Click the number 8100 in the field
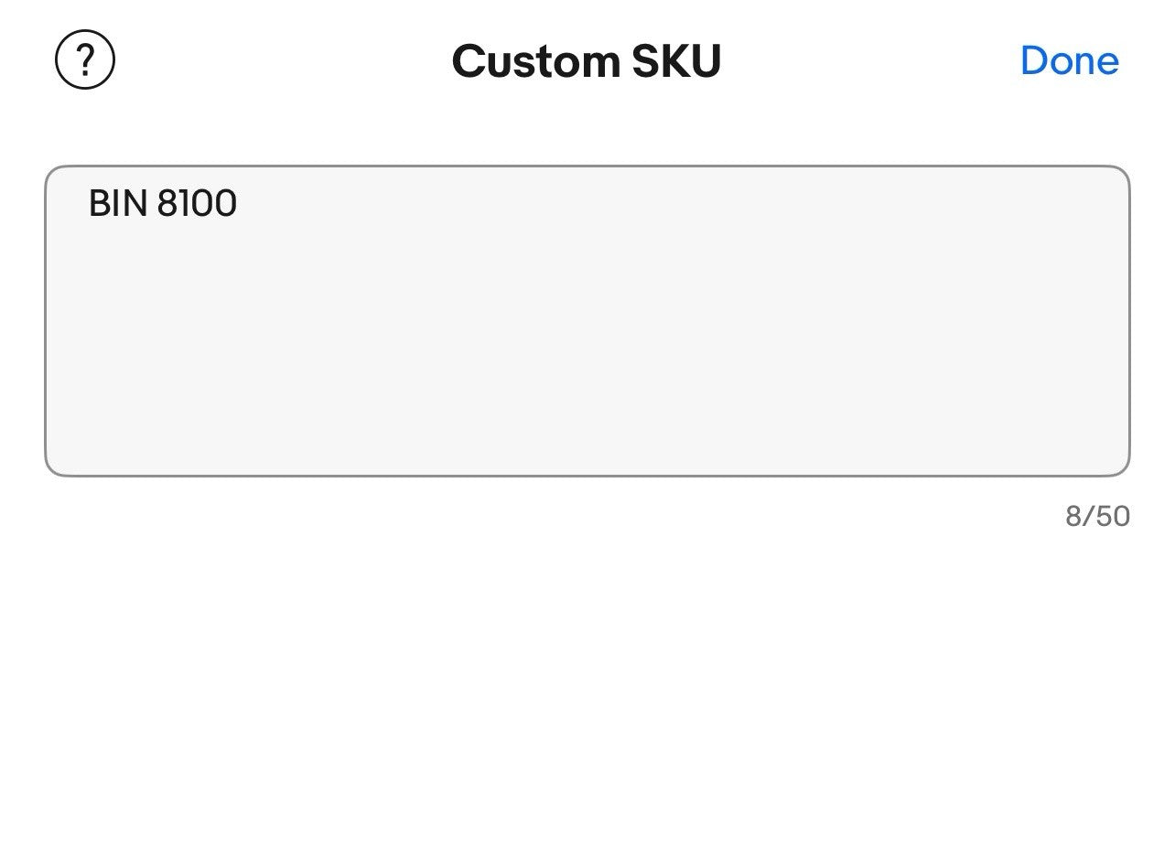The height and width of the screenshot is (858, 1175). [197, 203]
